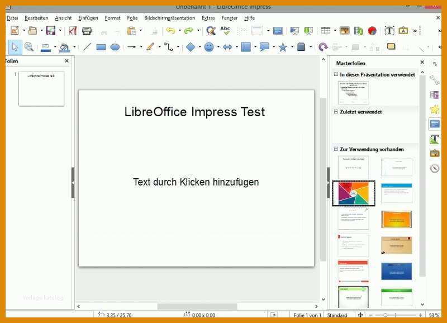
Task: Open Star shapes dropdown arrow
Action: pos(292,47)
